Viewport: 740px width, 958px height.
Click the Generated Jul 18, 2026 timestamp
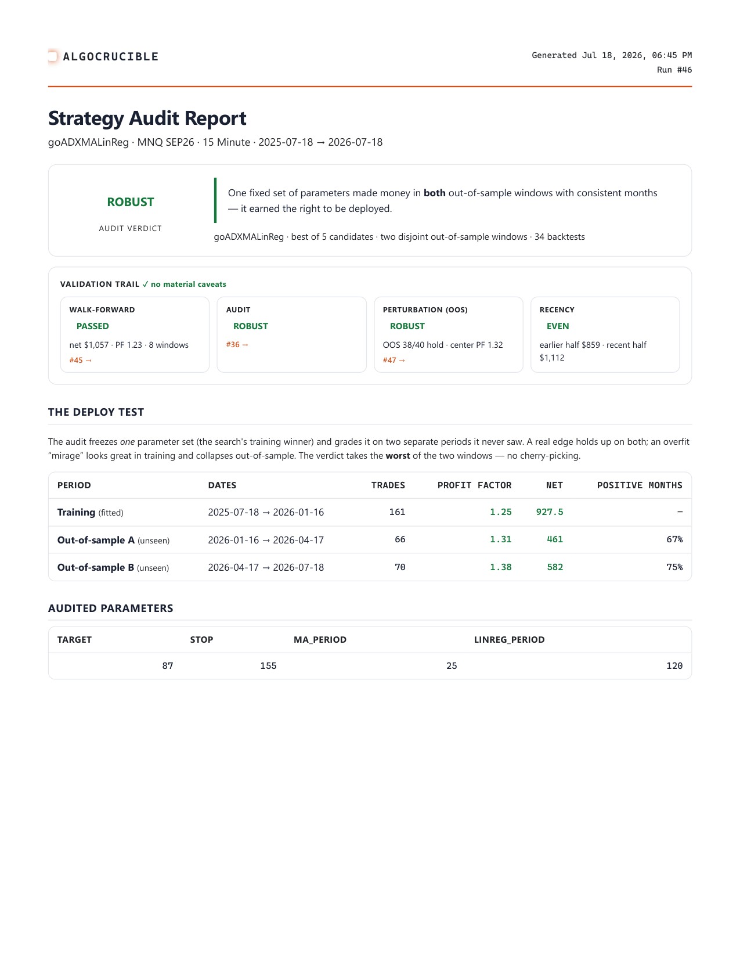pos(612,55)
